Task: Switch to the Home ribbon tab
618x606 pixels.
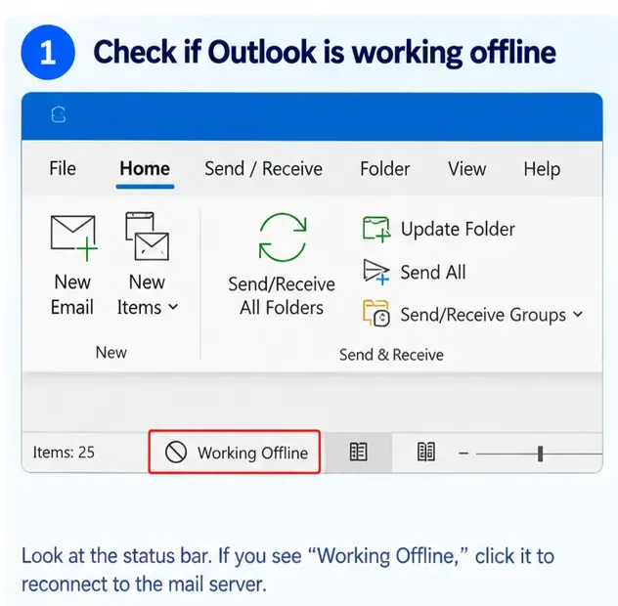Action: click(145, 169)
